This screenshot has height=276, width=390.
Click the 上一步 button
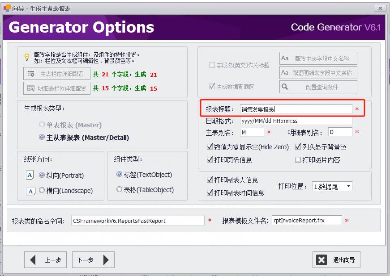45,259
